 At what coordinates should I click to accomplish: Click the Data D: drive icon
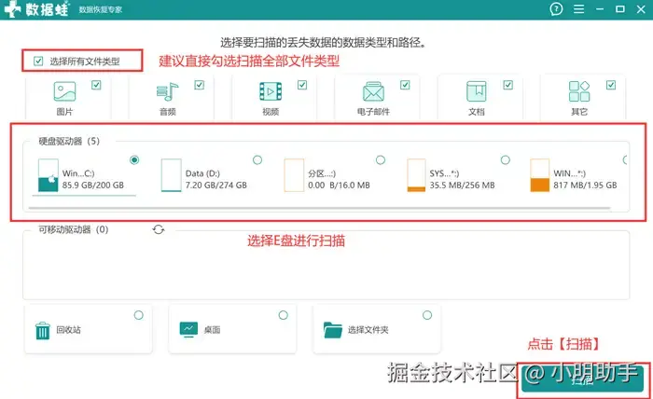(x=171, y=175)
